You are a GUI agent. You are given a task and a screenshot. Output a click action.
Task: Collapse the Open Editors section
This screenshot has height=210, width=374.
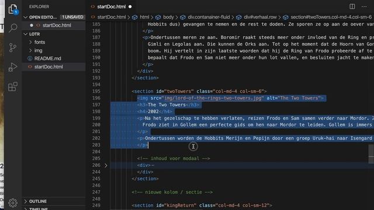tap(26, 17)
